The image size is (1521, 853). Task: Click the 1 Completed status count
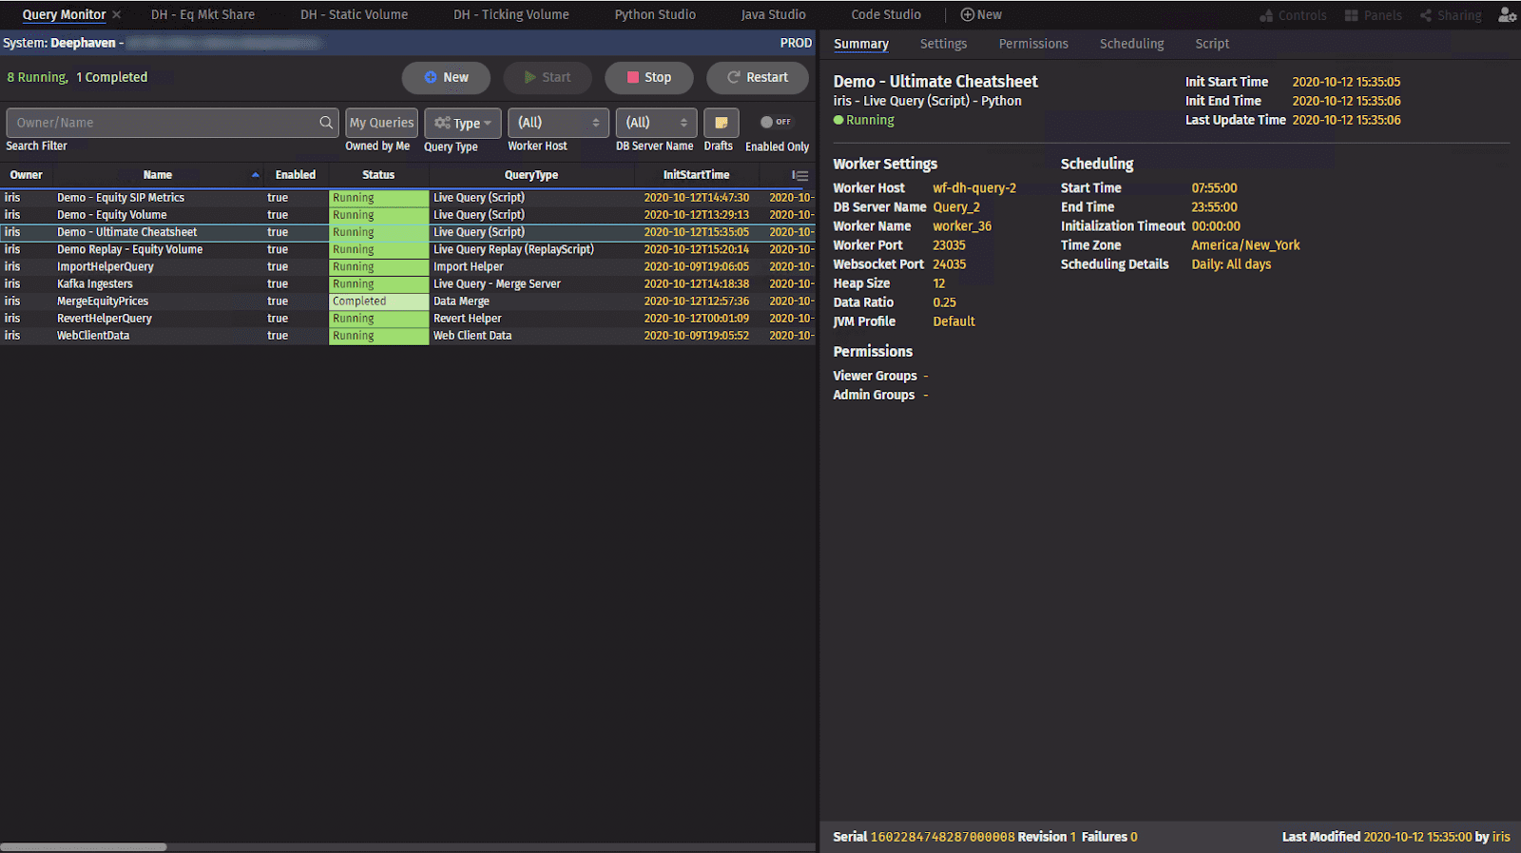click(x=112, y=77)
